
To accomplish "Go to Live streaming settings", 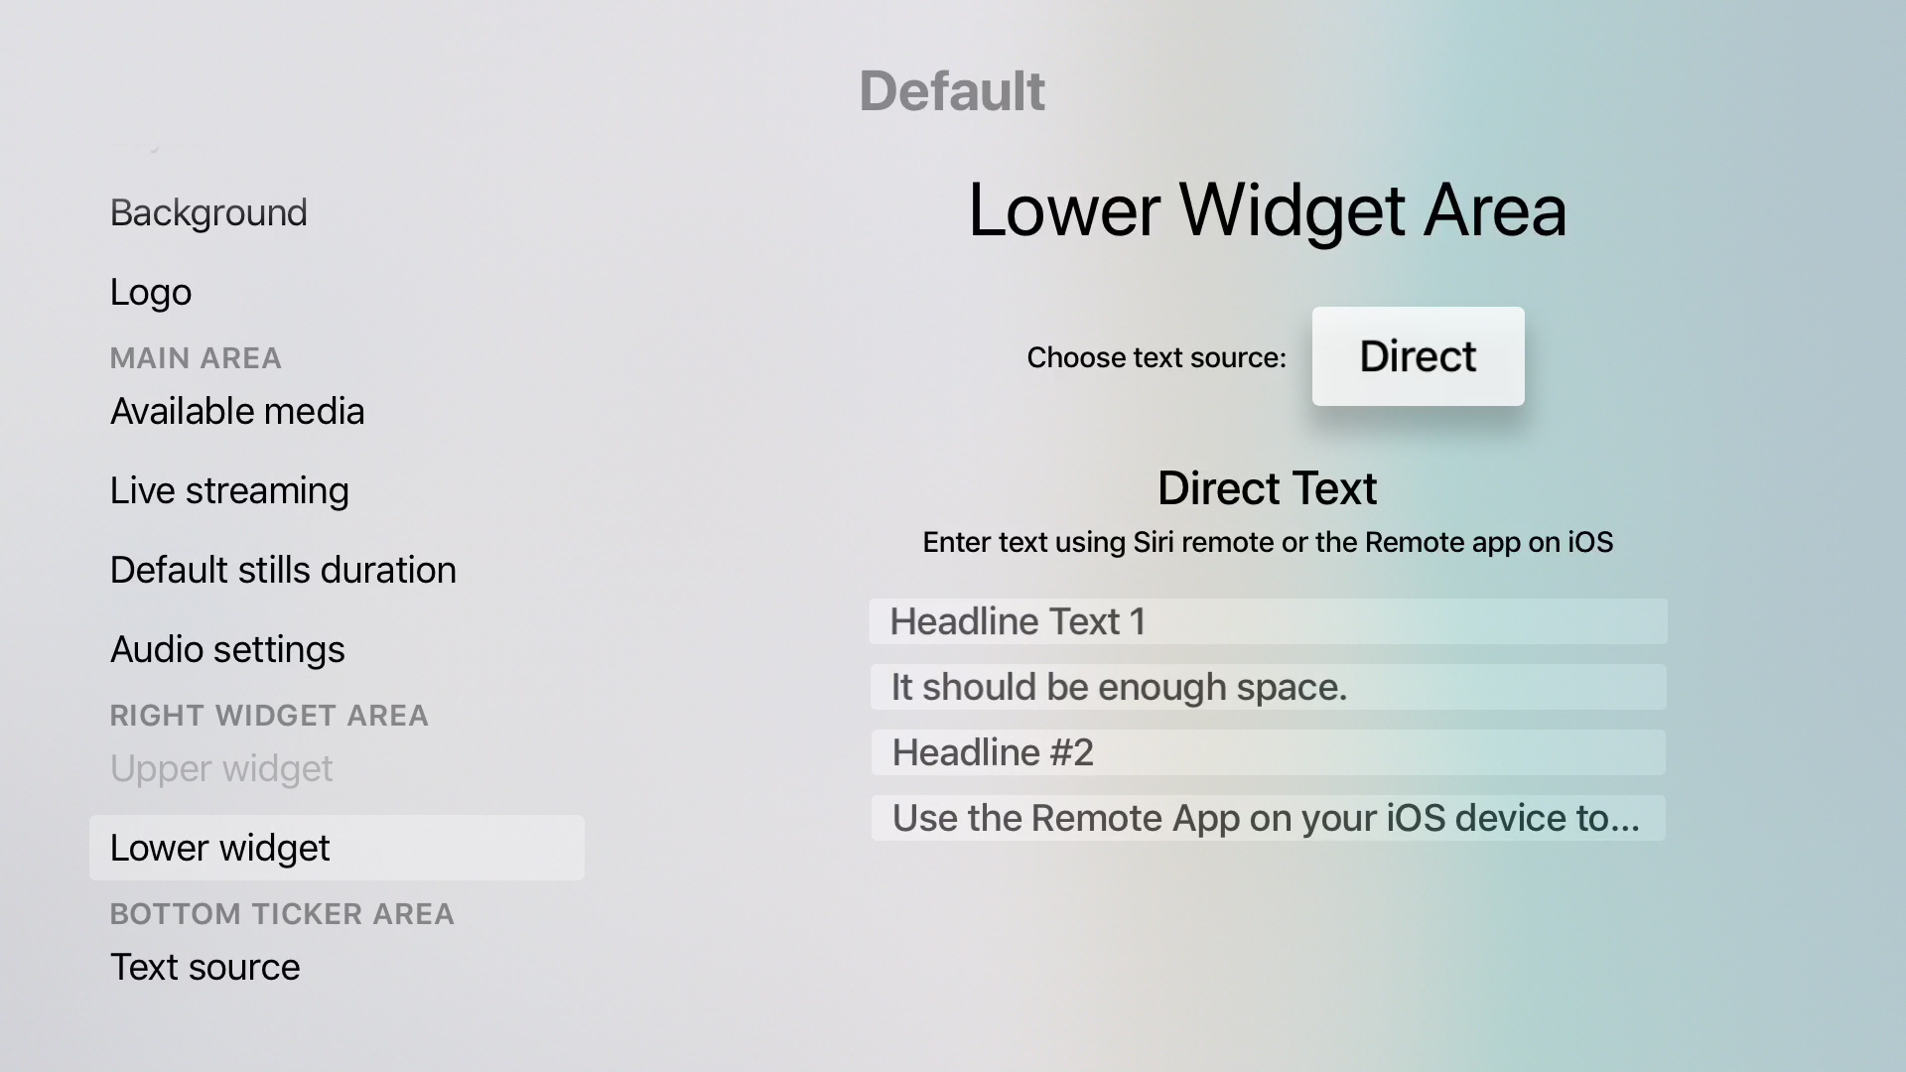I will click(x=229, y=490).
